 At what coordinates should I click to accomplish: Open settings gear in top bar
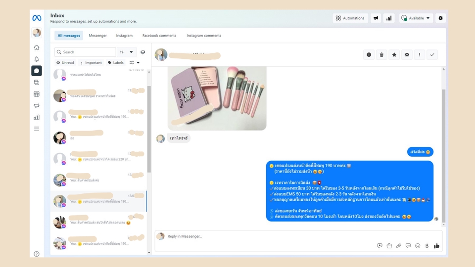point(440,18)
